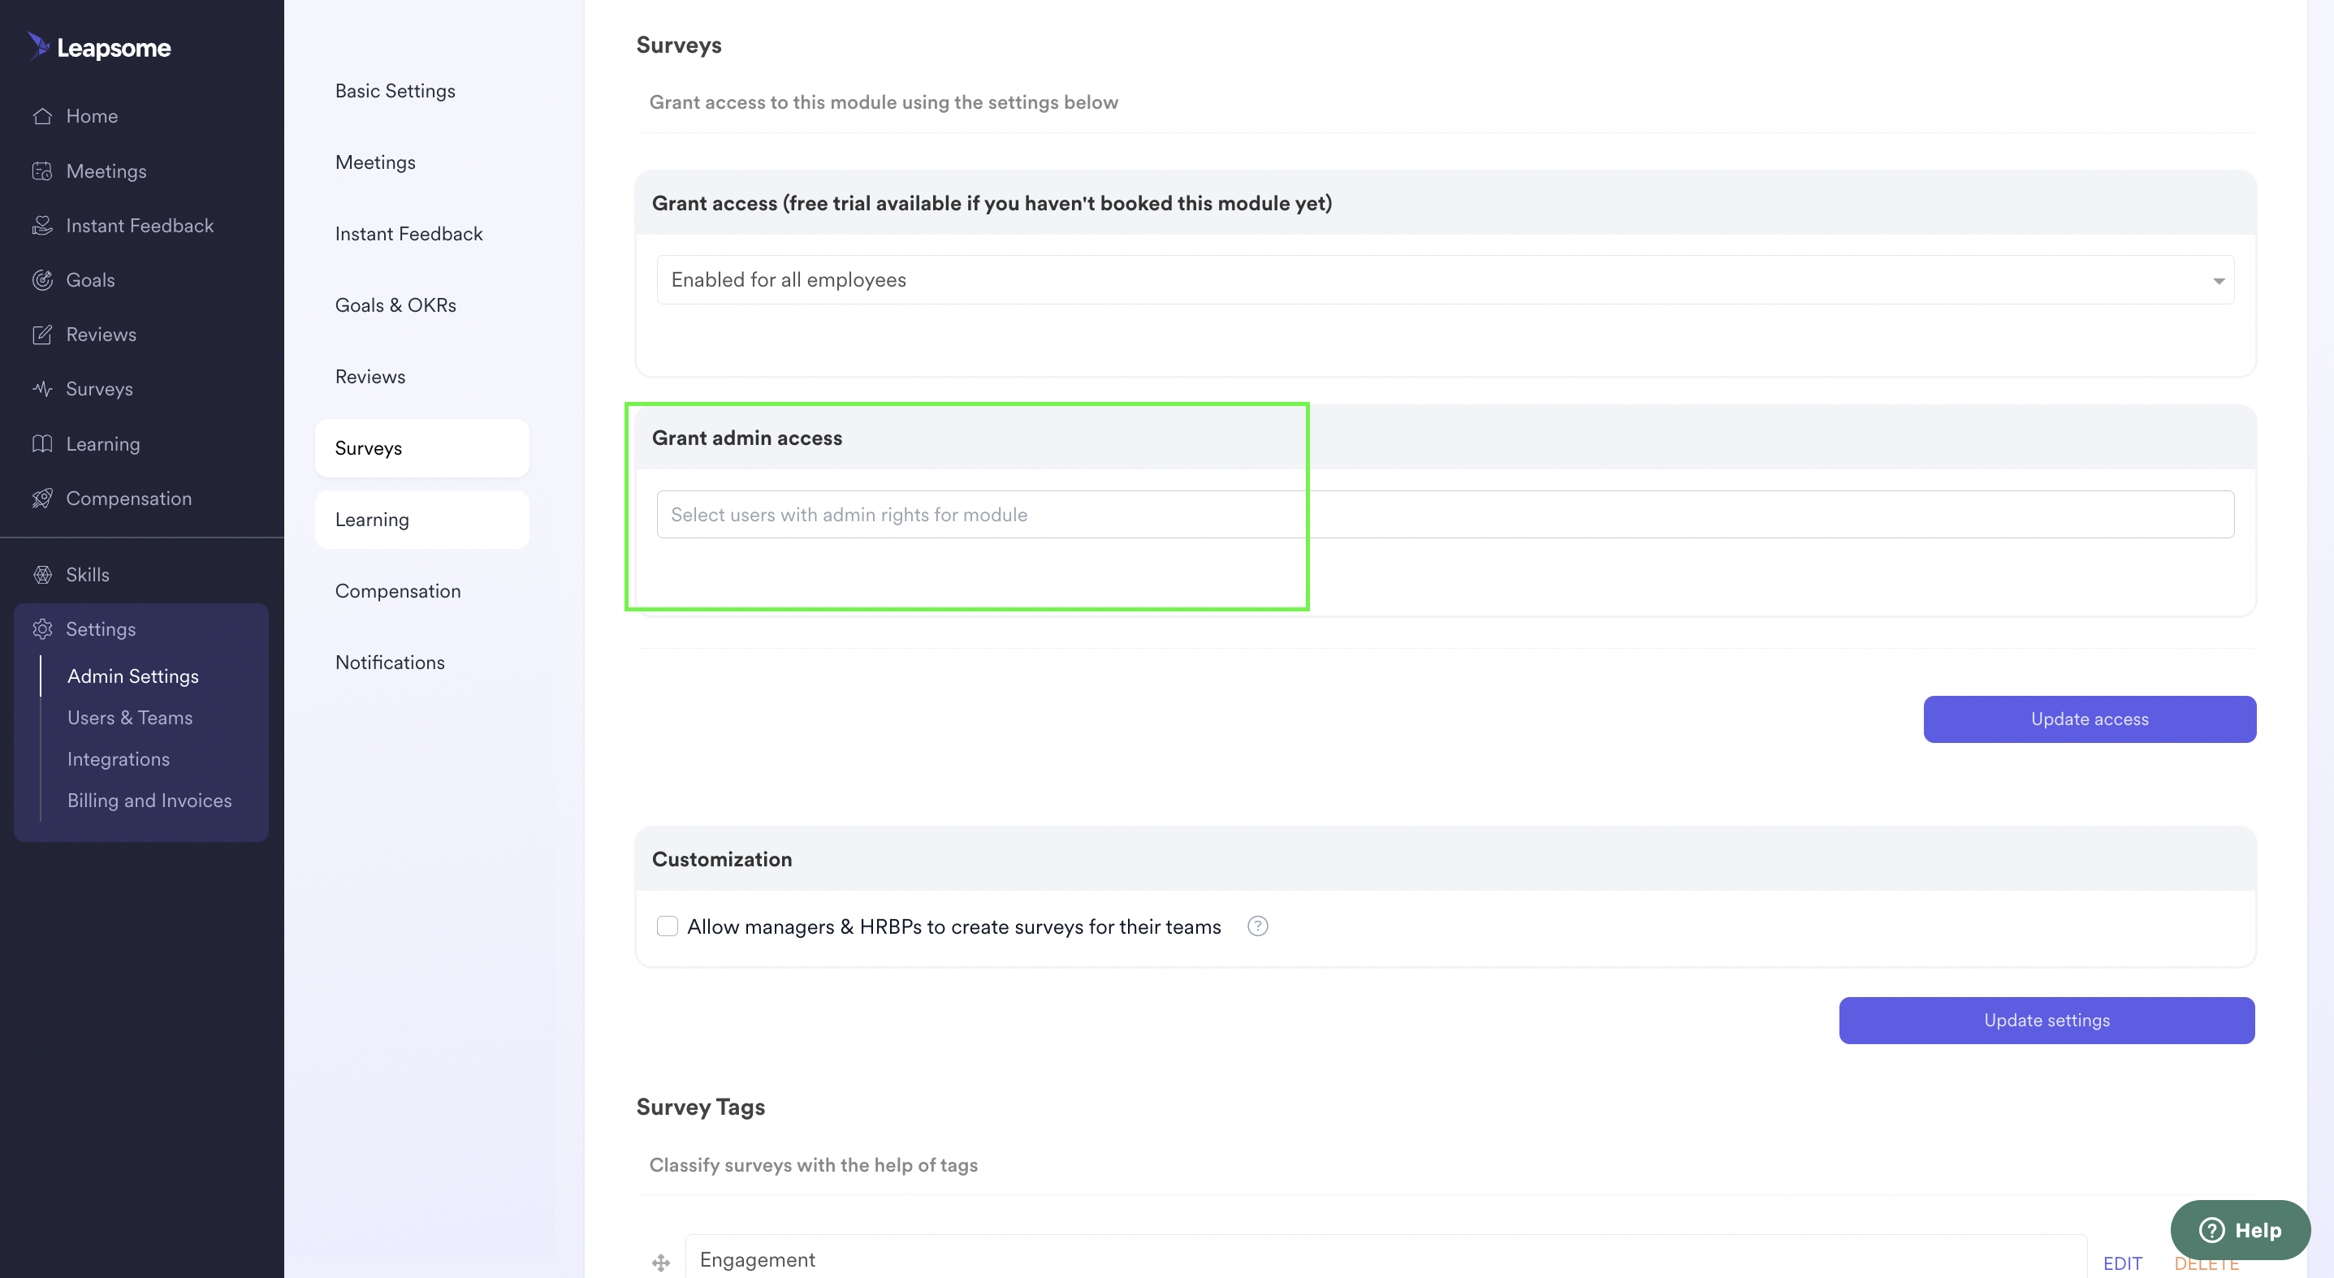The width and height of the screenshot is (2334, 1278).
Task: Click the Instant Feedback hand icon
Action: coord(42,226)
